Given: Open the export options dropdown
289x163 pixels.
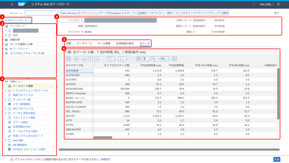Looking at the screenshot, I should 155,59.
